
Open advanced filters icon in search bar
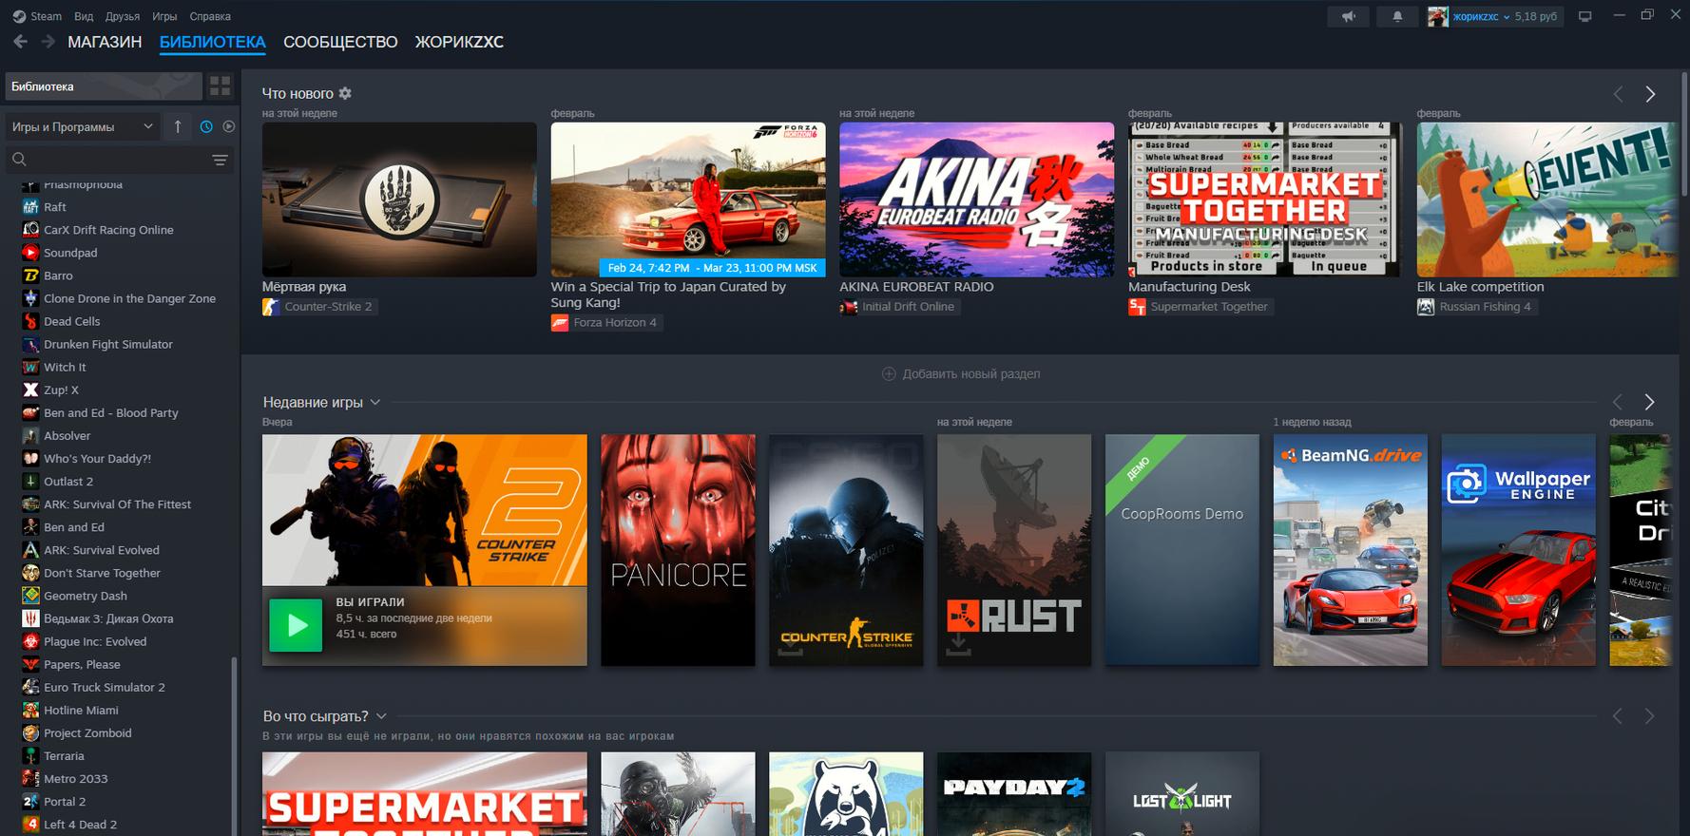(x=220, y=160)
